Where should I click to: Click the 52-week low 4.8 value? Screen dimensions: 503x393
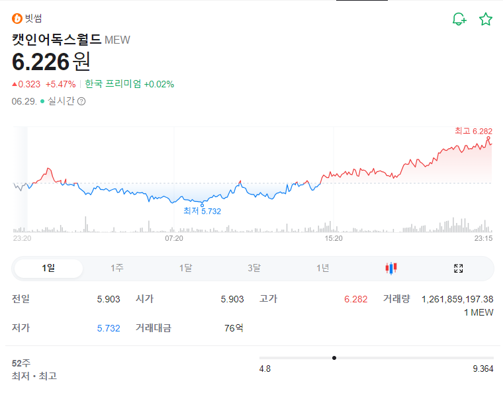tap(265, 369)
